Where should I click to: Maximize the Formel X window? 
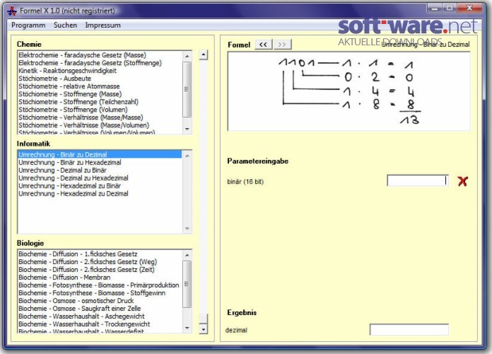(450, 8)
